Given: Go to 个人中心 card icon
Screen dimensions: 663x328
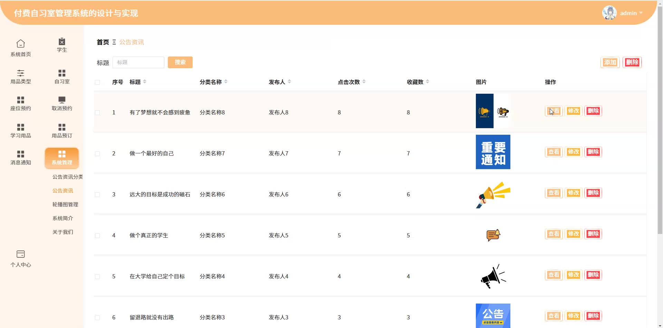Looking at the screenshot, I should pyautogui.click(x=21, y=254).
